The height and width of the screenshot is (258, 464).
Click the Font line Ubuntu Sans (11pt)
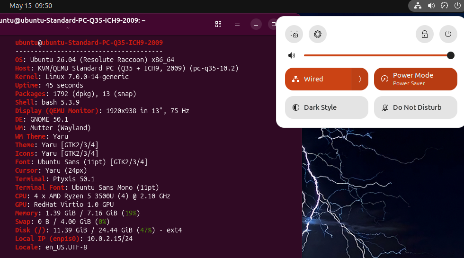(81, 162)
